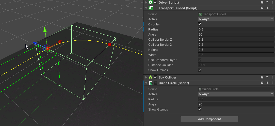The width and height of the screenshot is (275, 126).
Task: Expand the Drive (Script) component foldout
Action: (146, 2)
